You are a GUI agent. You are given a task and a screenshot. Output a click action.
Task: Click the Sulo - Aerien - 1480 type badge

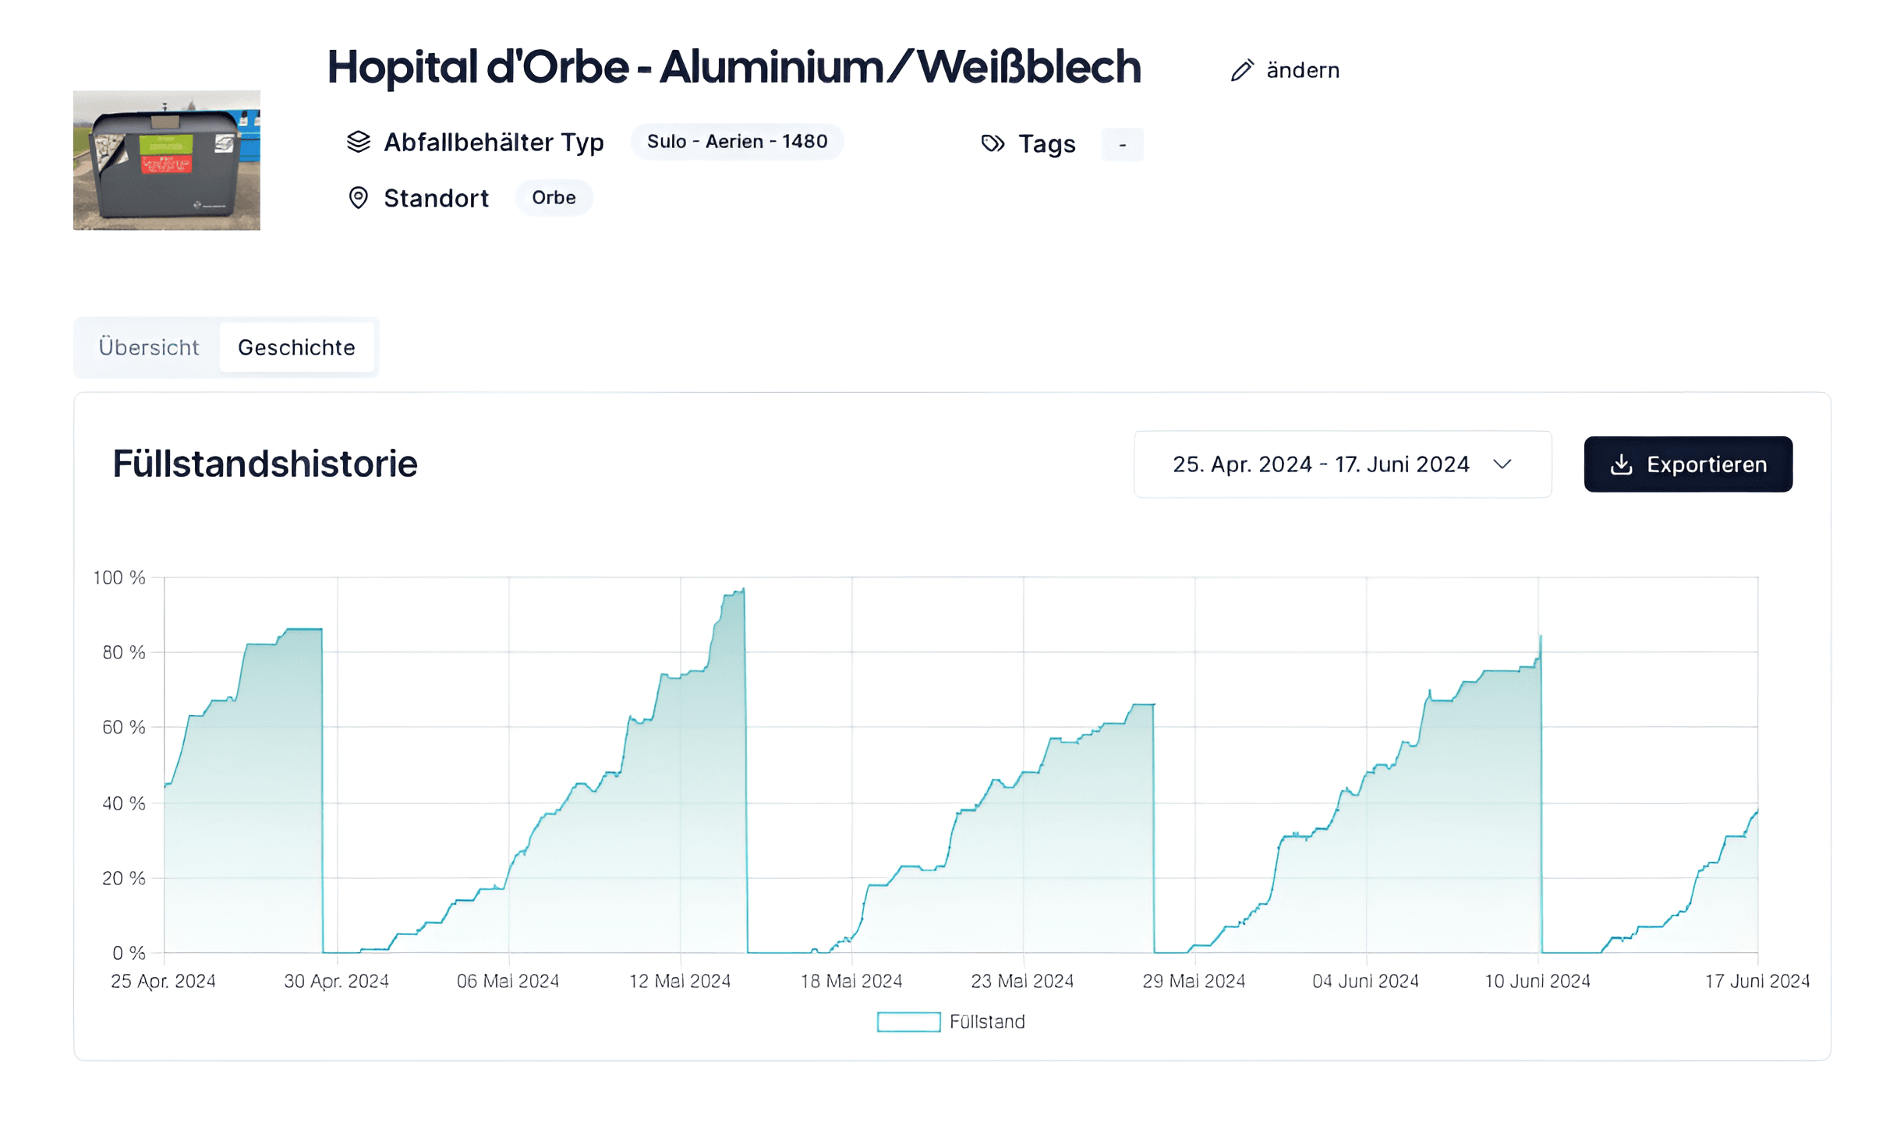(737, 142)
